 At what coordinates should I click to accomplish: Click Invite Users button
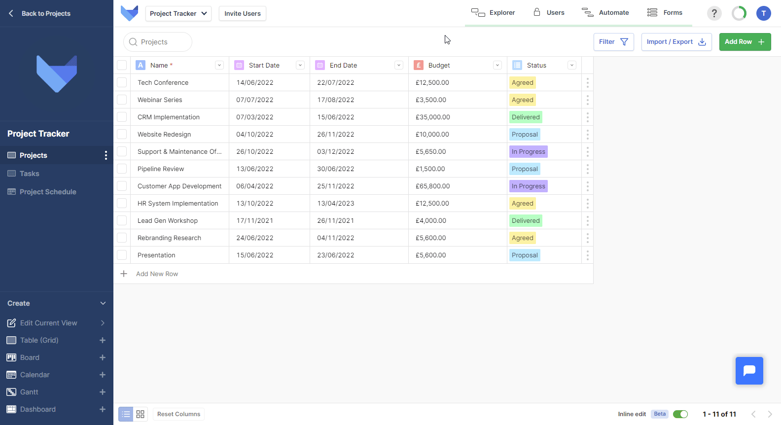[x=243, y=13]
